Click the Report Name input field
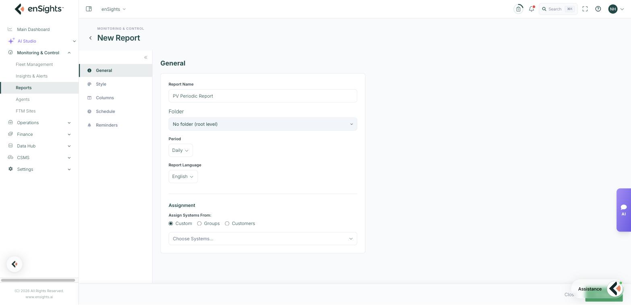This screenshot has width=631, height=305. tap(263, 96)
